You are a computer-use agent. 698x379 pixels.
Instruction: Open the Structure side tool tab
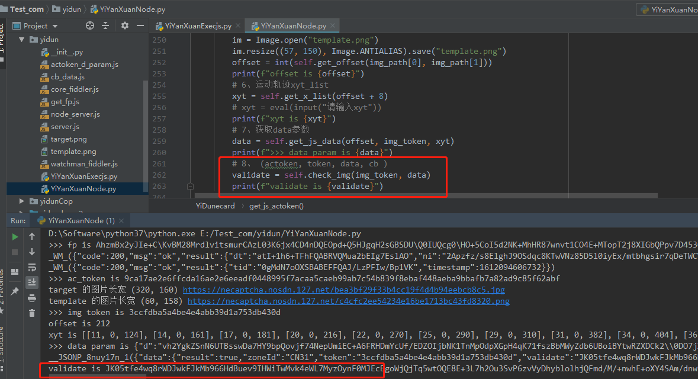(2, 349)
